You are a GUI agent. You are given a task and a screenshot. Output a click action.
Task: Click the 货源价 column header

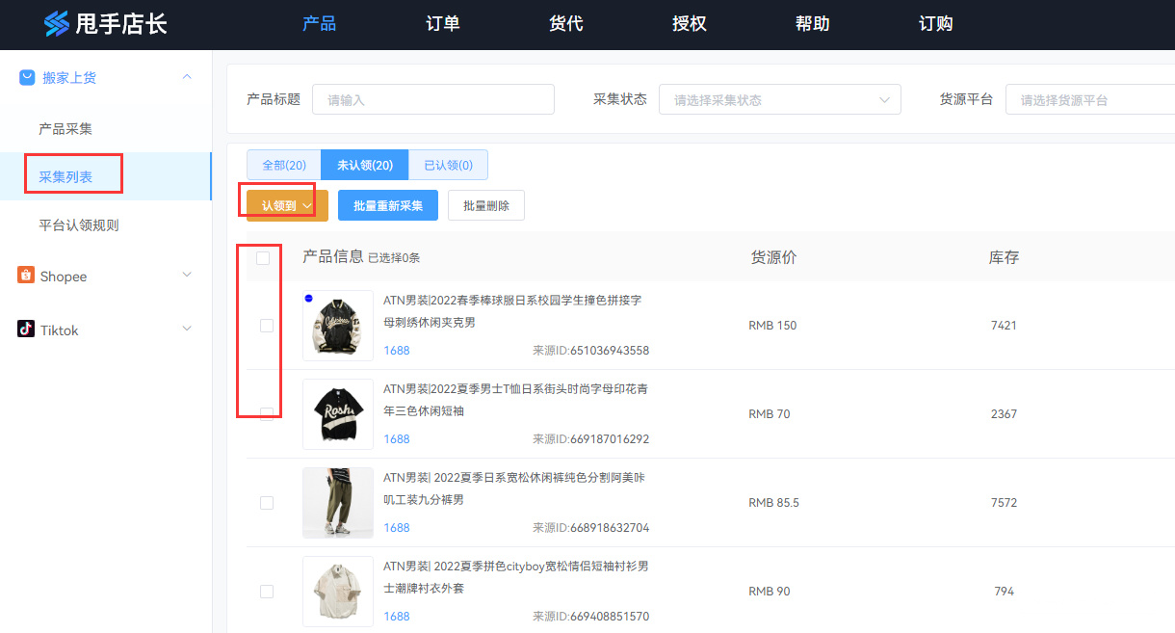click(774, 257)
